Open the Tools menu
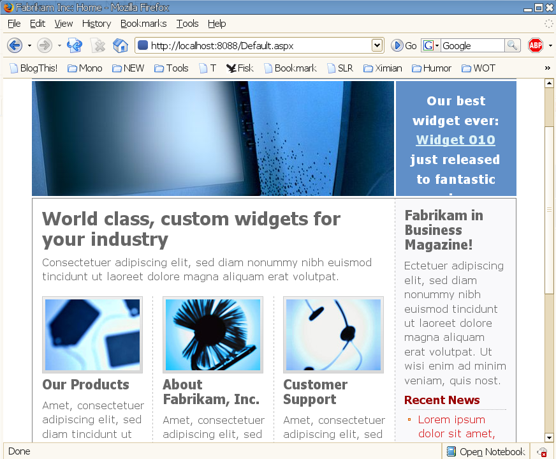556x459 pixels. click(x=187, y=24)
